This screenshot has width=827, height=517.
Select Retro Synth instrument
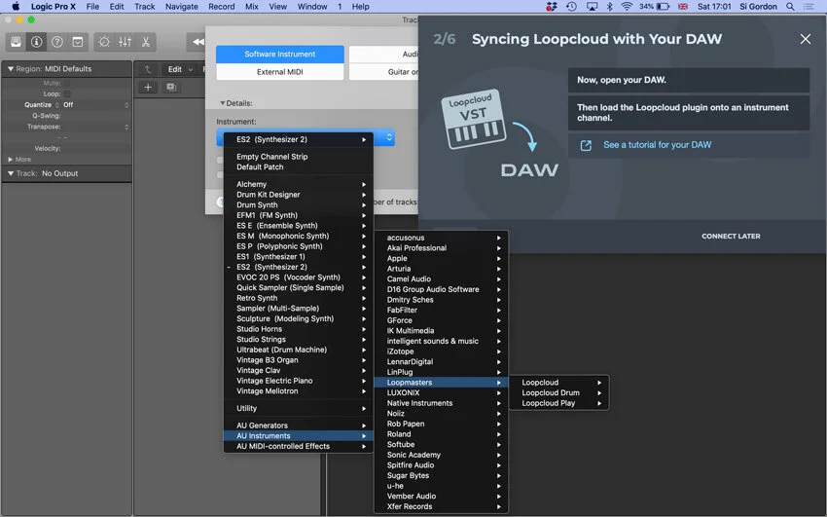click(x=298, y=298)
